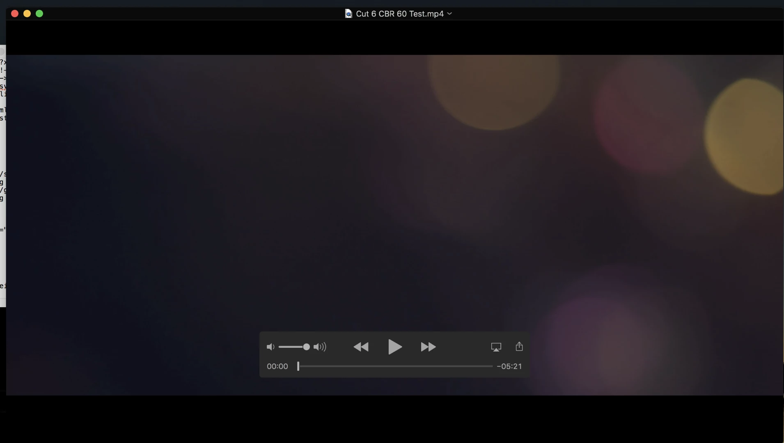The height and width of the screenshot is (443, 784).
Task: Adjust the volume slider knob
Action: click(x=306, y=347)
